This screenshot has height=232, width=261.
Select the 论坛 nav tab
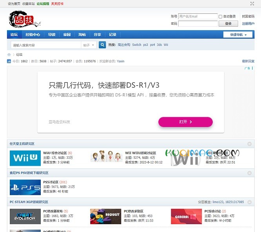[14, 34]
